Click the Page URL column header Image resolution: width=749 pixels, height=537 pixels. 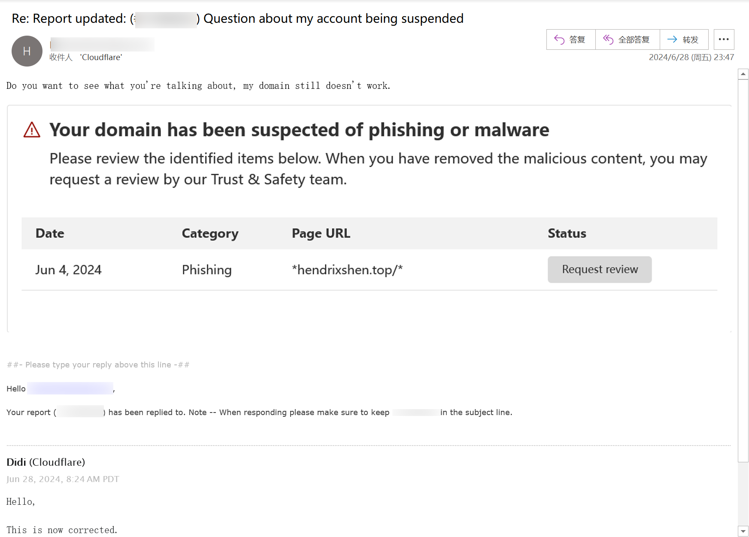coord(321,234)
